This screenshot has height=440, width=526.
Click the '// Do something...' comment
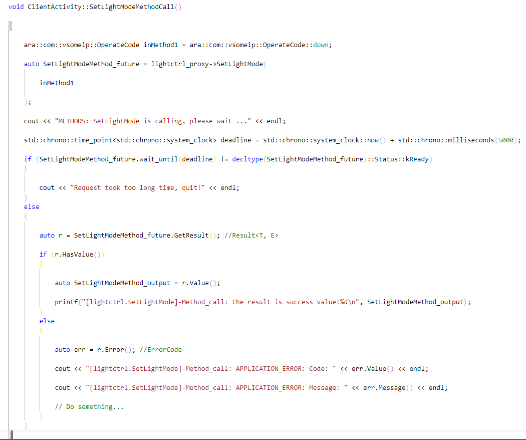[89, 406]
